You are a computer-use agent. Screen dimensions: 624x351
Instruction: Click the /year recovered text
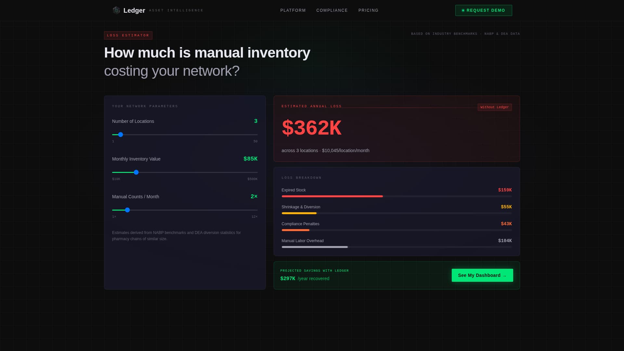(314, 279)
